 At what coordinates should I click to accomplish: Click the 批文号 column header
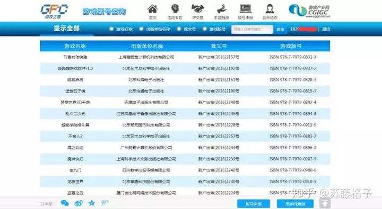point(219,46)
